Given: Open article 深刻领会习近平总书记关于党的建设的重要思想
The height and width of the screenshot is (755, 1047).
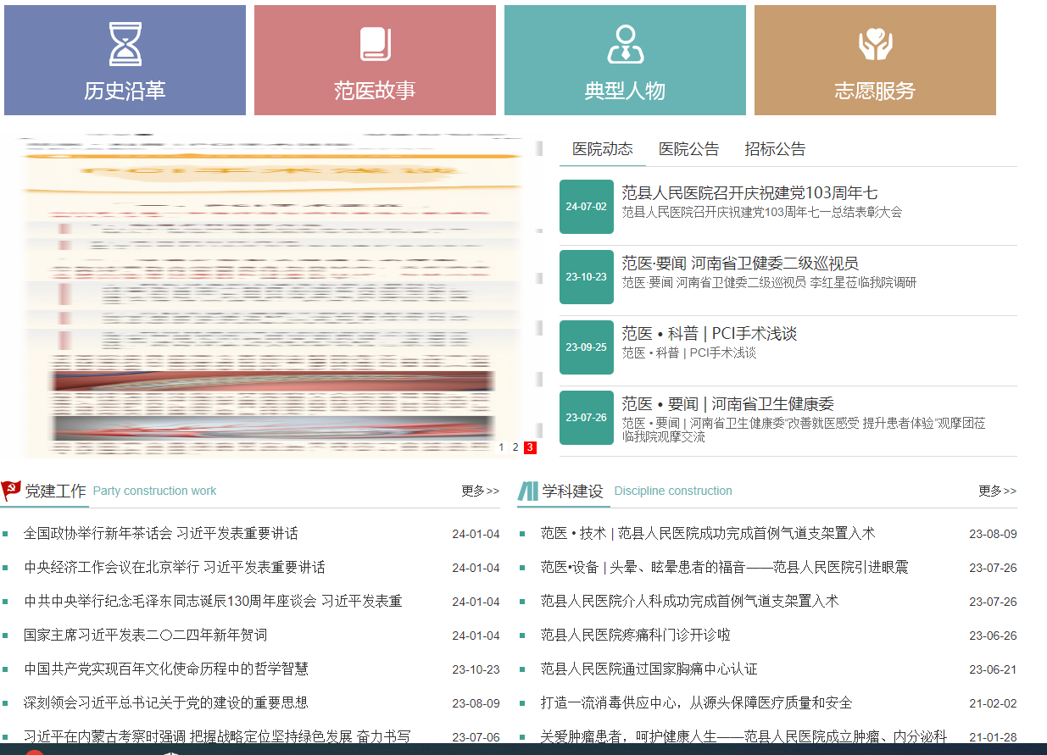Looking at the screenshot, I should pyautogui.click(x=166, y=703).
